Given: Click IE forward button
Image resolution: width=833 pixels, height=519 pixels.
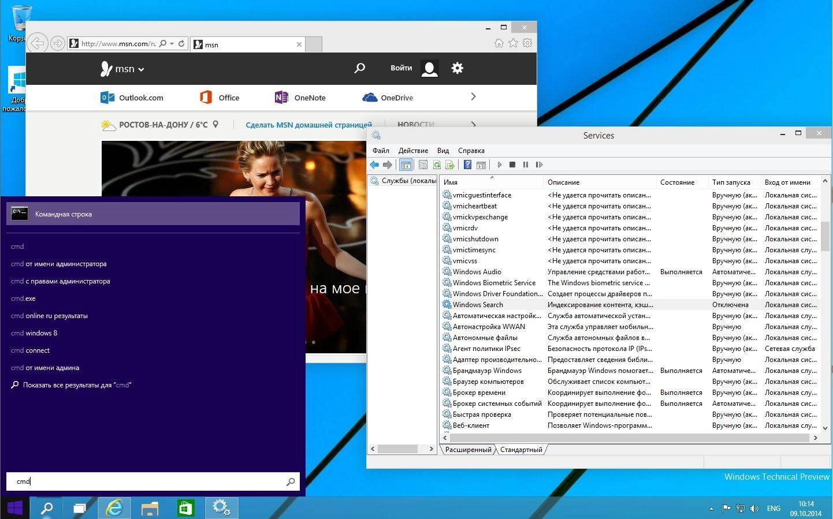Looking at the screenshot, I should (57, 43).
